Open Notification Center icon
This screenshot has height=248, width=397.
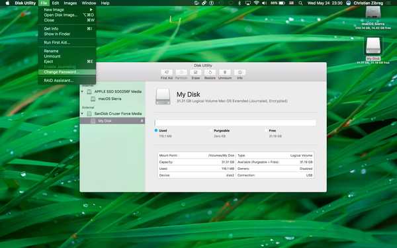(388, 3)
